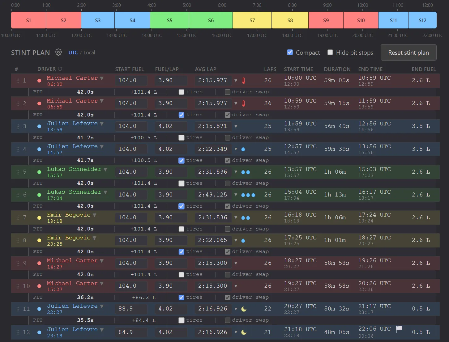The image size is (449, 342).
Task: Uncheck tires box in pit after stint 4
Action: (x=182, y=161)
